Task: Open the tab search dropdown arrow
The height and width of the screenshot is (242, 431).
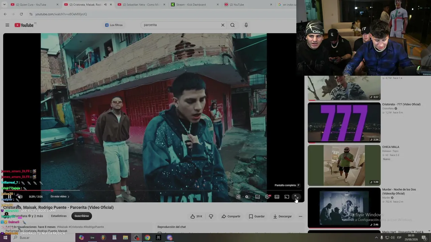Action: 5,5
